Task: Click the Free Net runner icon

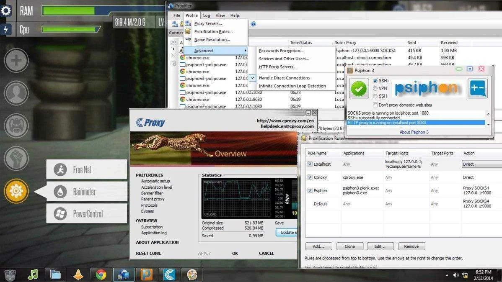Action: (x=60, y=169)
